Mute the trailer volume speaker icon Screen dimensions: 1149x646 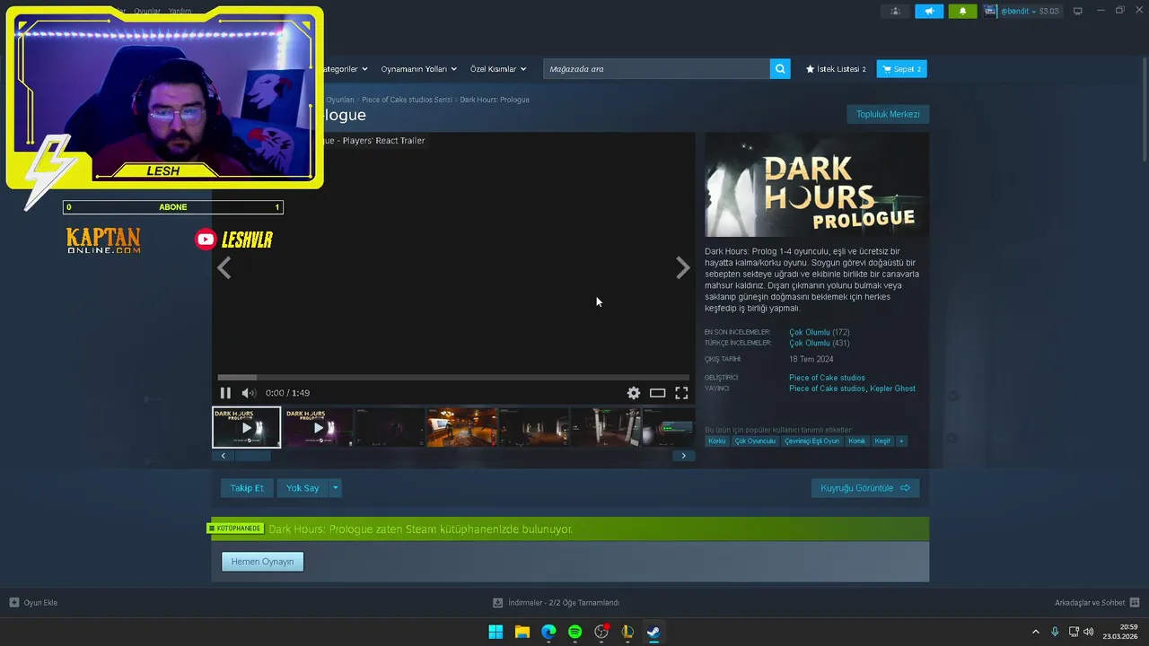(248, 393)
